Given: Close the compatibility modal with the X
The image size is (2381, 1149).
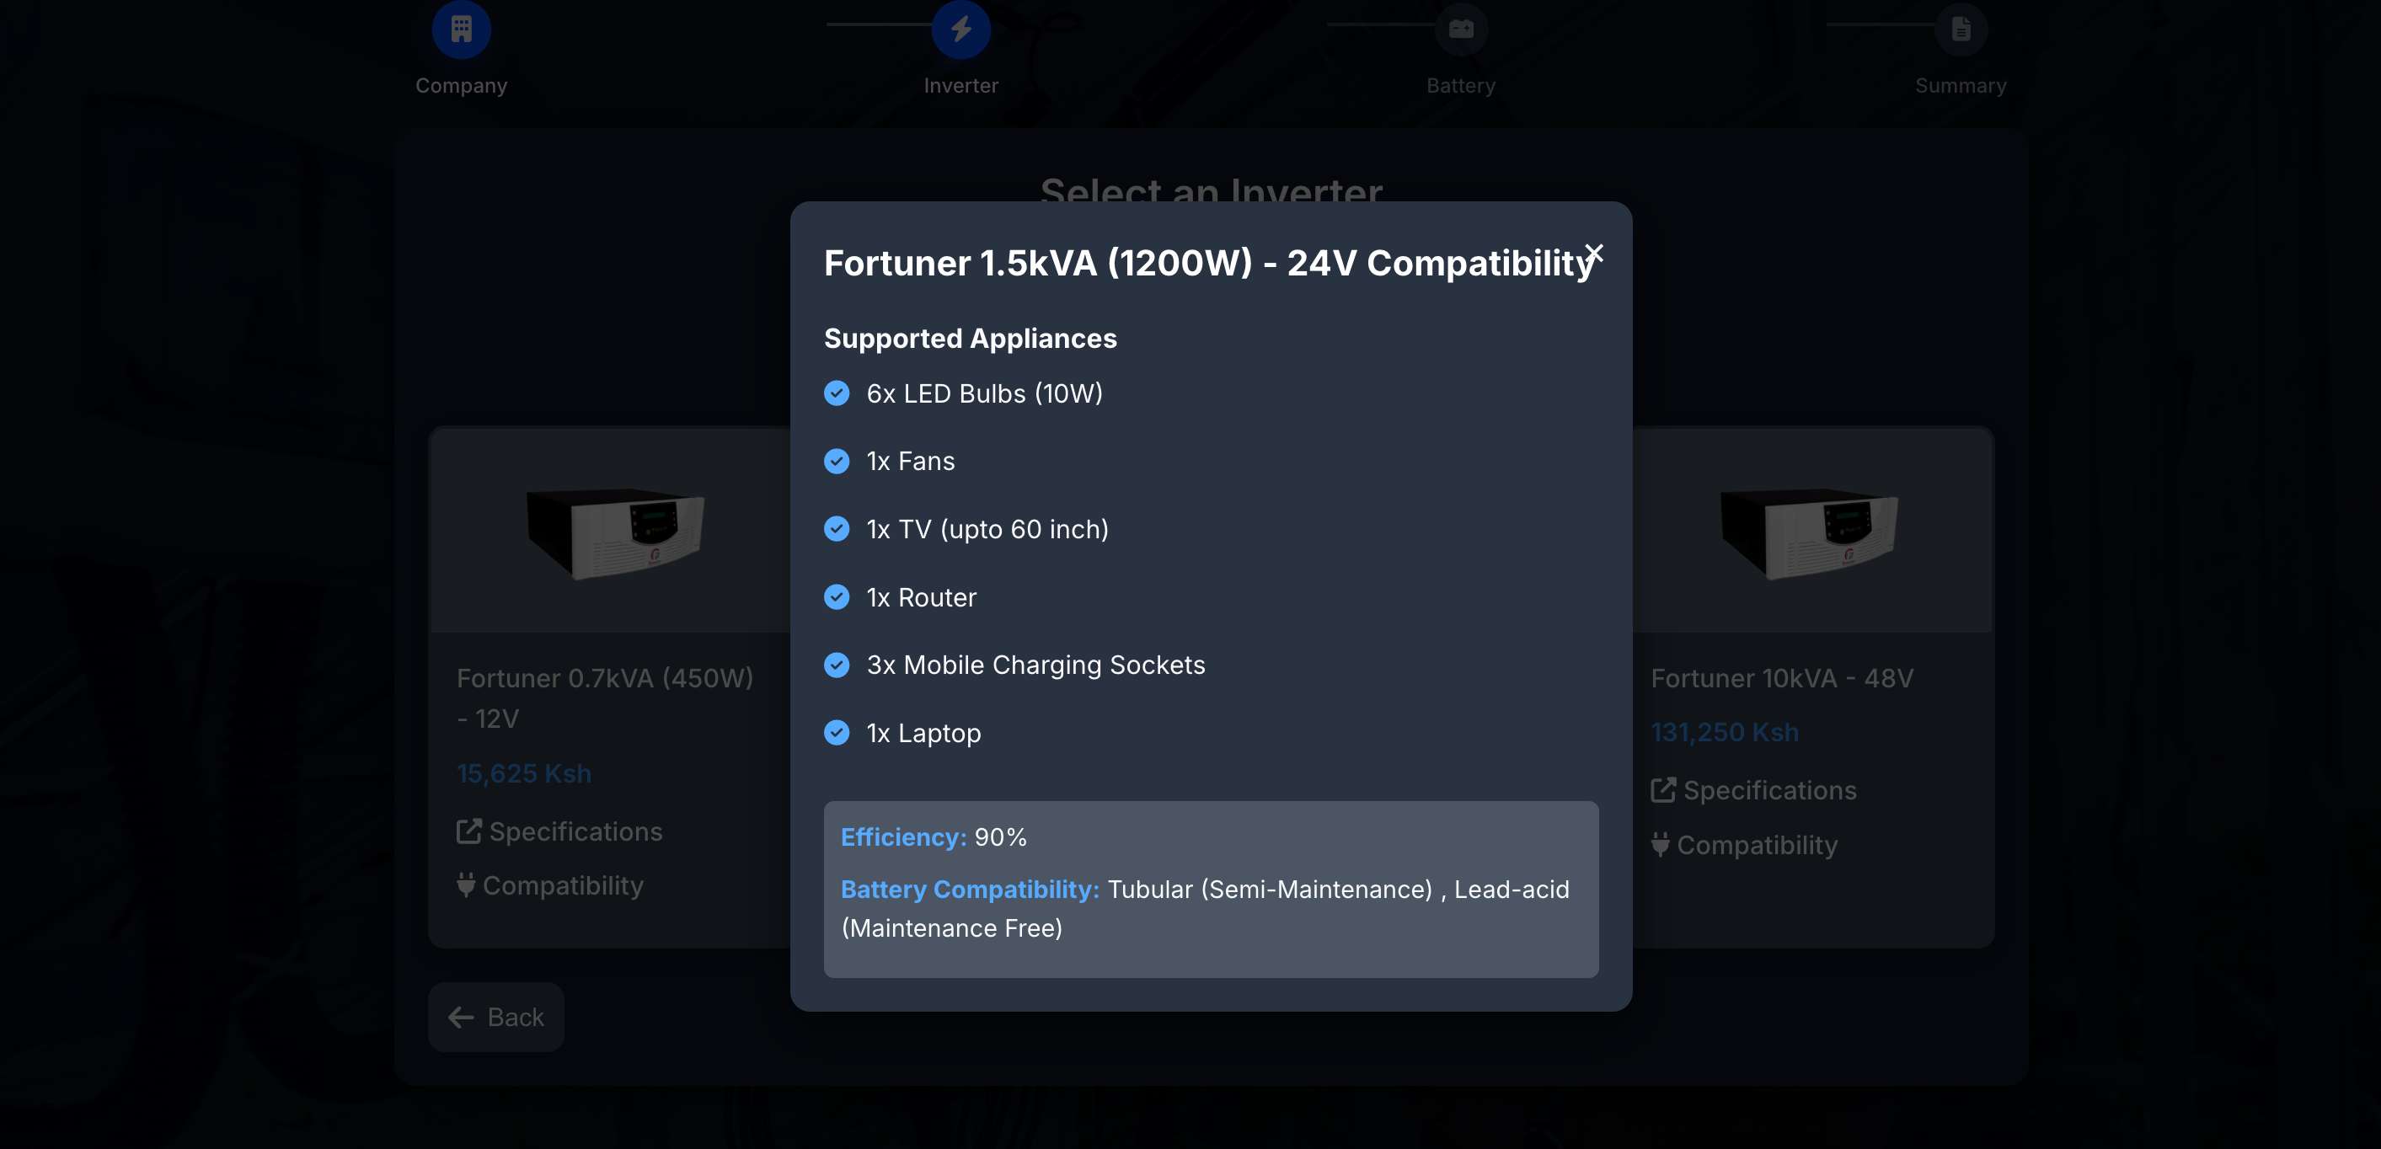Looking at the screenshot, I should coord(1593,253).
